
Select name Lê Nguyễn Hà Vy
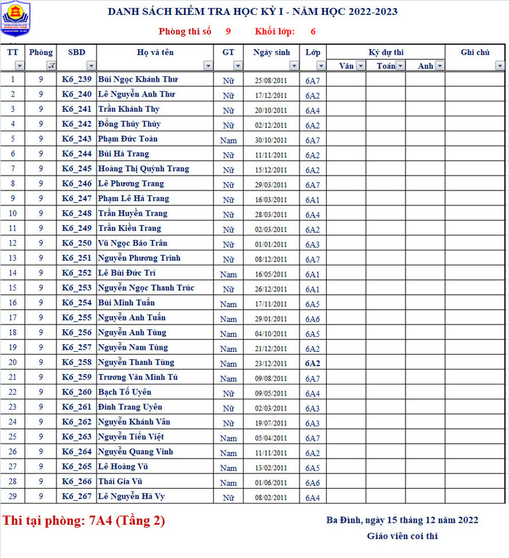155,497
